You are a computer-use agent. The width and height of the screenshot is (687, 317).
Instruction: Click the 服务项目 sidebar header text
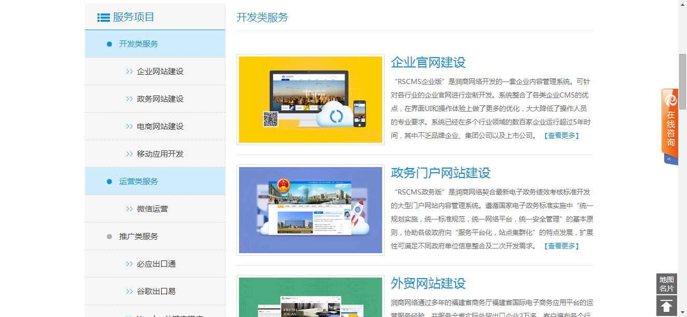[134, 17]
